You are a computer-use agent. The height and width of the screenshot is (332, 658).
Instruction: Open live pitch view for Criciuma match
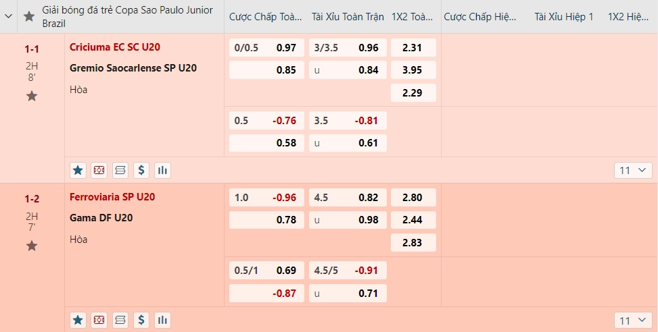point(99,171)
